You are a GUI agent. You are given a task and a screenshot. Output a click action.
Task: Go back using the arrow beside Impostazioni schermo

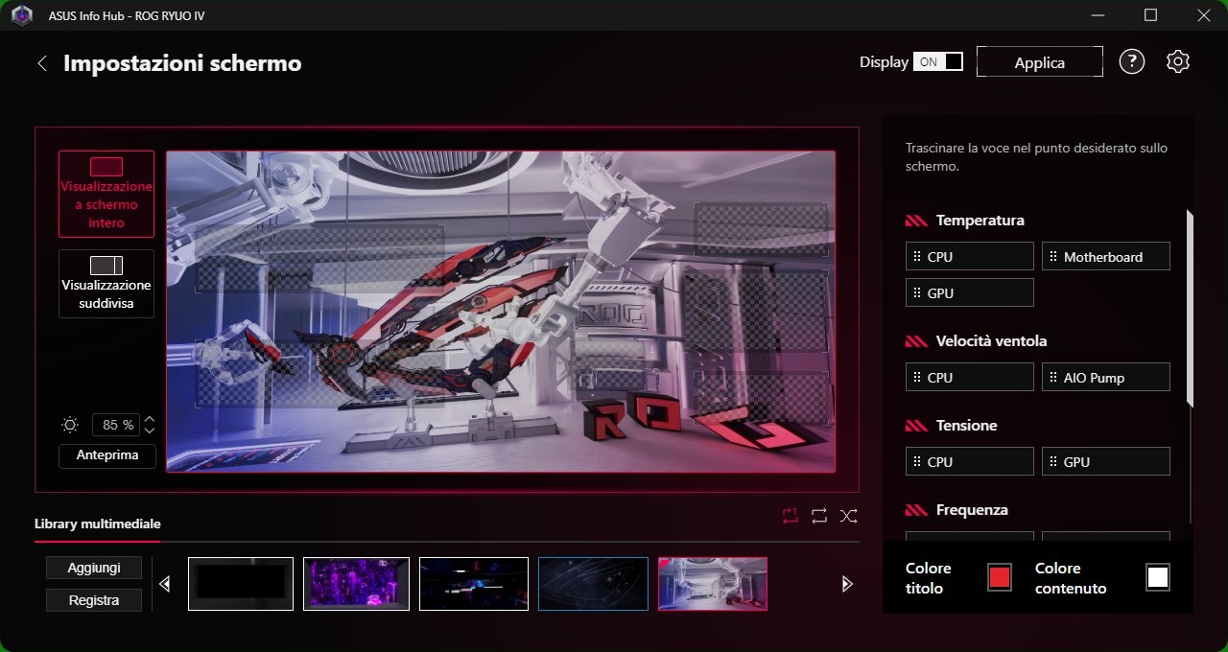coord(42,63)
